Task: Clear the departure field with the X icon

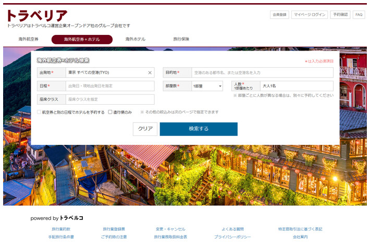Action: [x=150, y=73]
